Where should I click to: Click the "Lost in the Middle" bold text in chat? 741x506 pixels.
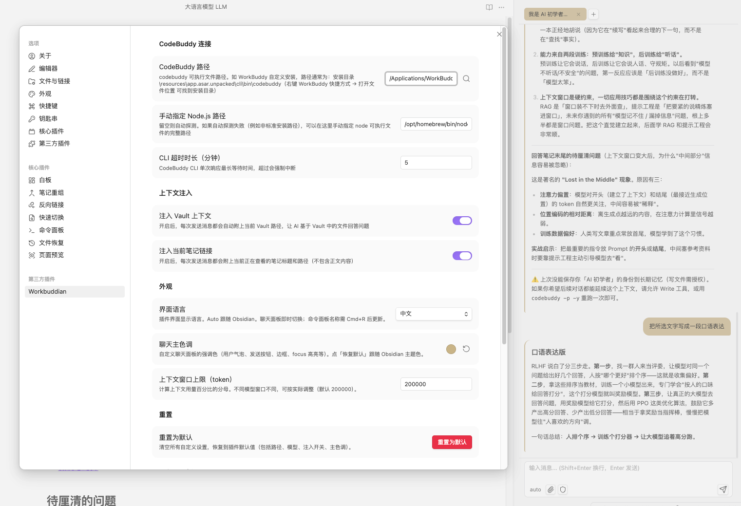coord(590,180)
